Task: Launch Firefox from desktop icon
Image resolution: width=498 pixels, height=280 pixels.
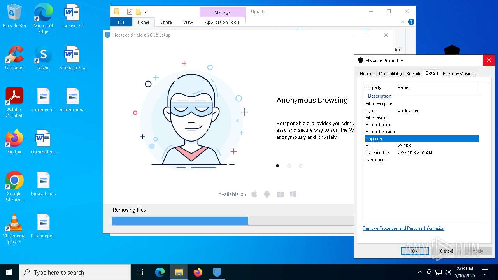Action: tap(14, 142)
